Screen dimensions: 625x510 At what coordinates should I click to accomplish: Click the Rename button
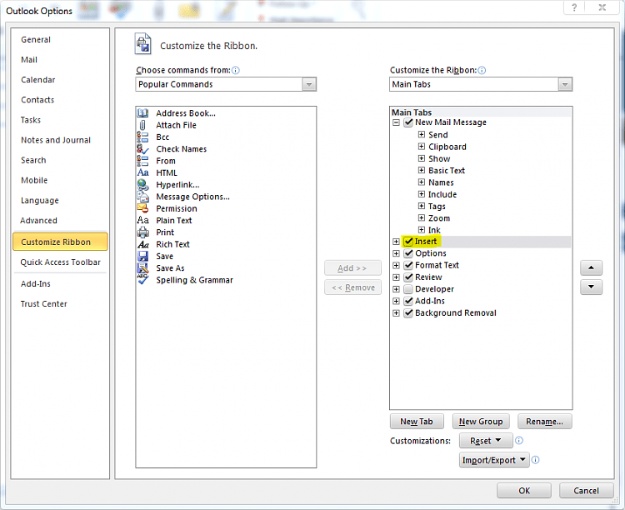[544, 422]
